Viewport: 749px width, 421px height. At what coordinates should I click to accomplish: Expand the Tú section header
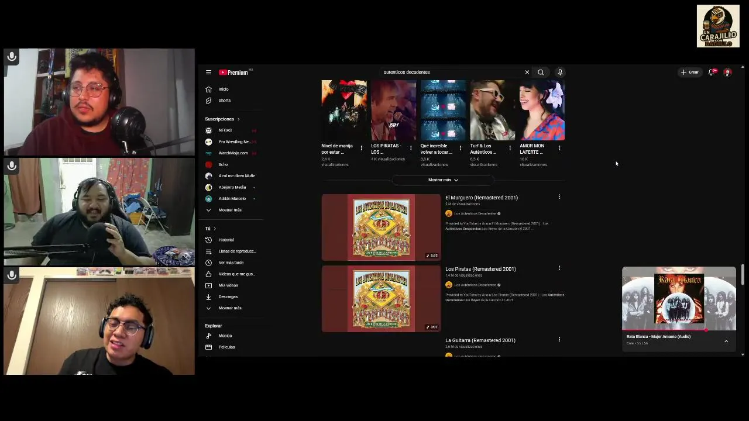[x=211, y=229]
